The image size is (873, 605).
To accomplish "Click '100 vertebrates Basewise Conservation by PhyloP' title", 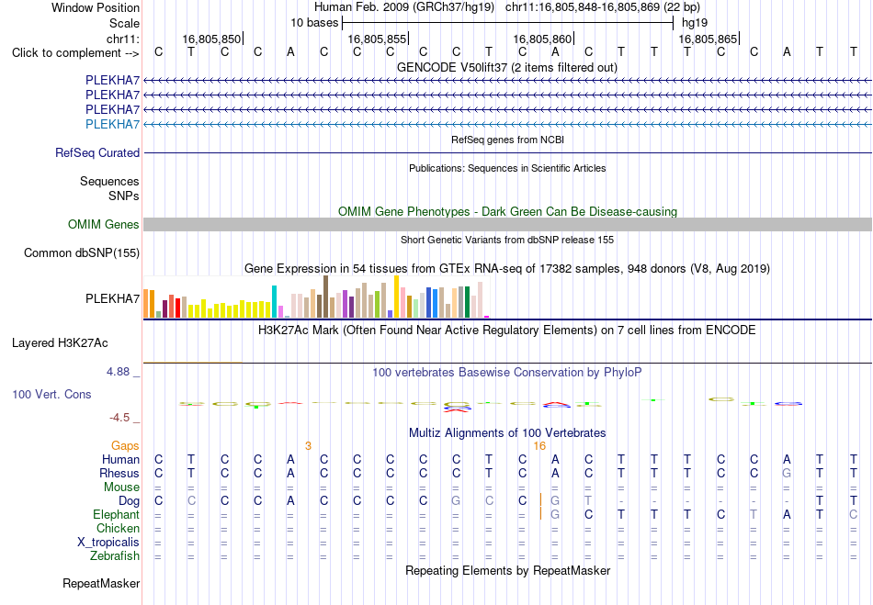I will 507,373.
